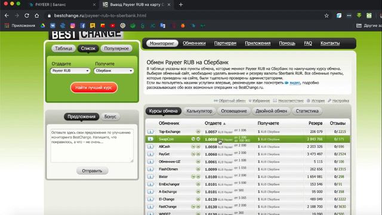Image resolution: width=382 pixels, height=215 pixels.
Task: Open видео link in description
Action: click(x=295, y=83)
